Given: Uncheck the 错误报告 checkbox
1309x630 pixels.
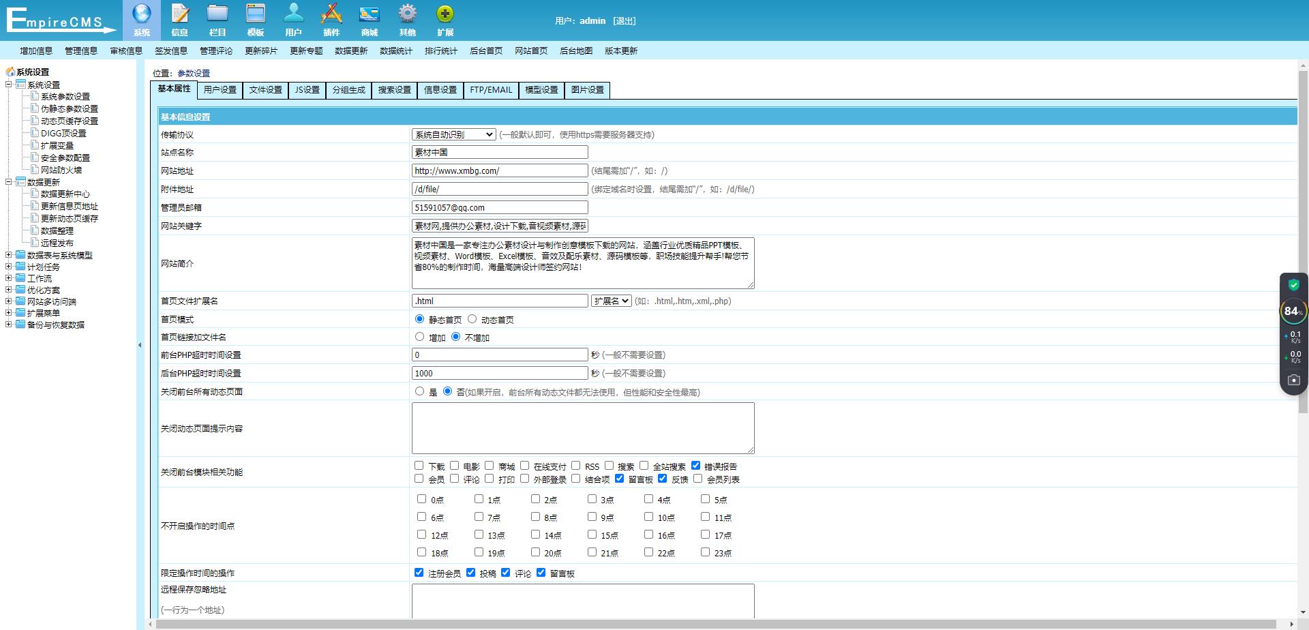Looking at the screenshot, I should (x=695, y=466).
